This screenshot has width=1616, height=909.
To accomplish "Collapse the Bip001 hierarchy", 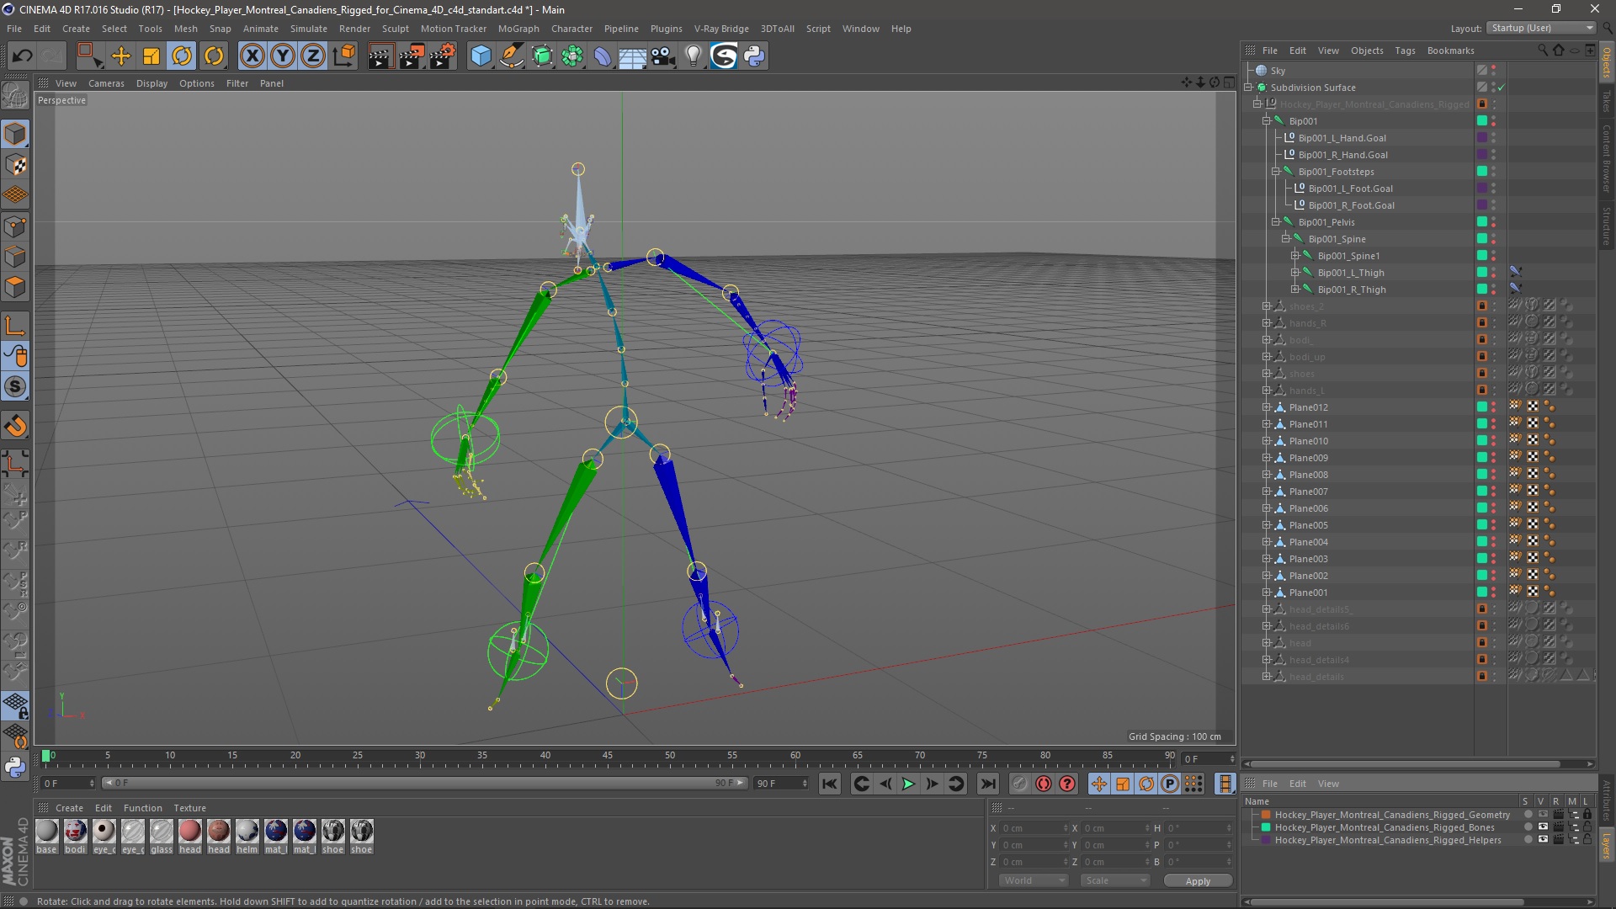I will click(x=1266, y=121).
